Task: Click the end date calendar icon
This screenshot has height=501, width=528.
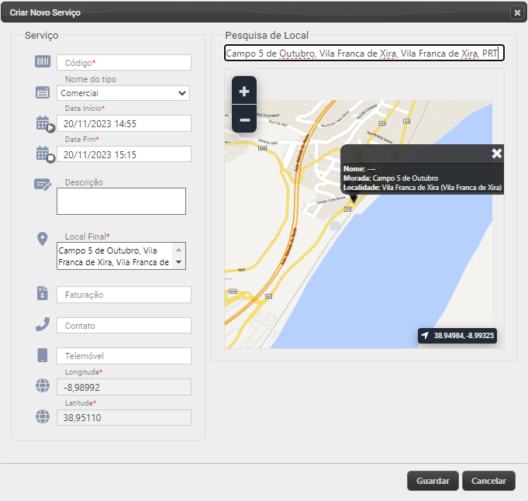Action: [x=45, y=154]
